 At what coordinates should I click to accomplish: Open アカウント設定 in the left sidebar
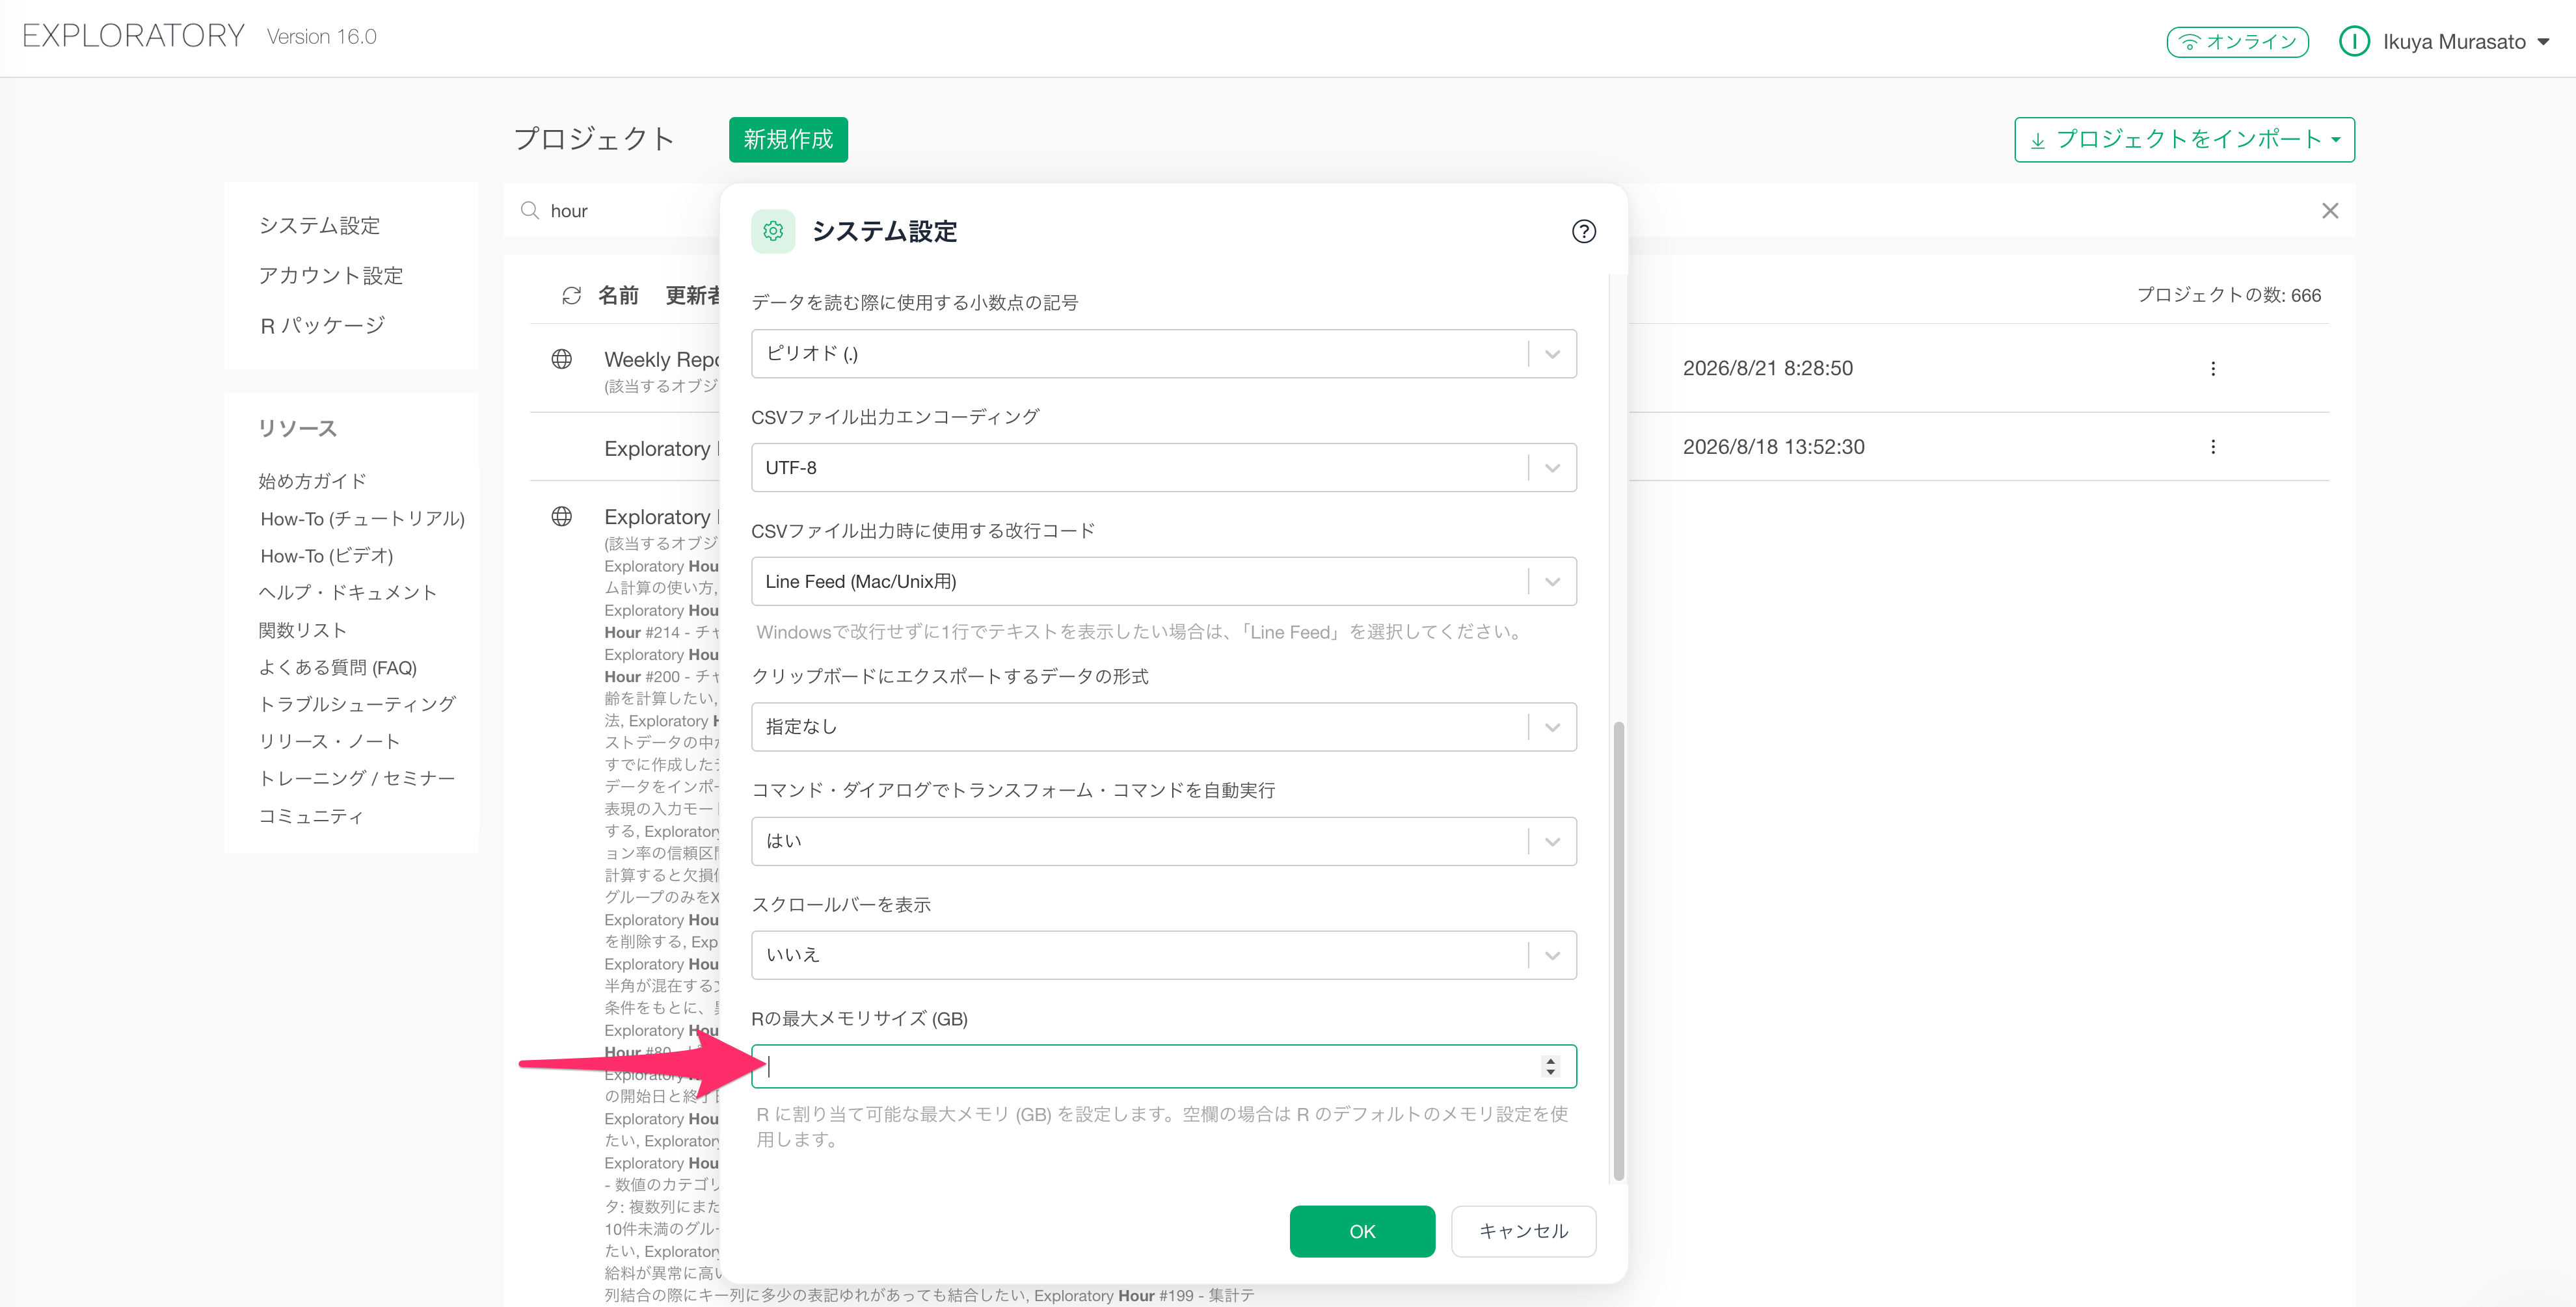pyautogui.click(x=331, y=276)
